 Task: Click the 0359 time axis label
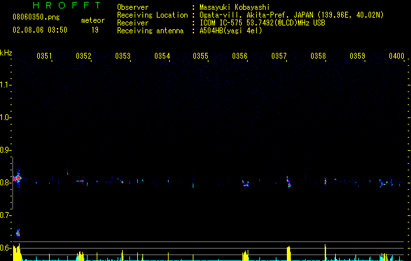357,55
